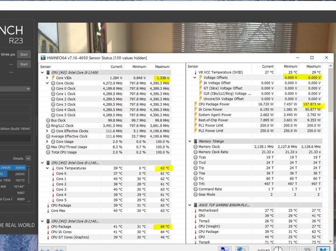Collapse CPU group containing CPU IA Cores

42,221
